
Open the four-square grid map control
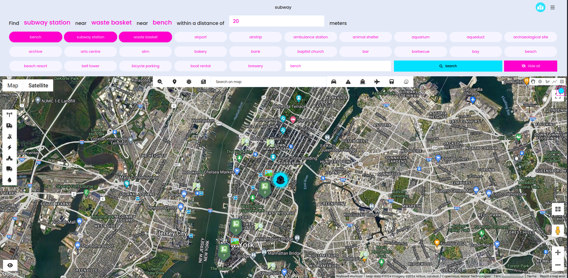click(x=558, y=209)
